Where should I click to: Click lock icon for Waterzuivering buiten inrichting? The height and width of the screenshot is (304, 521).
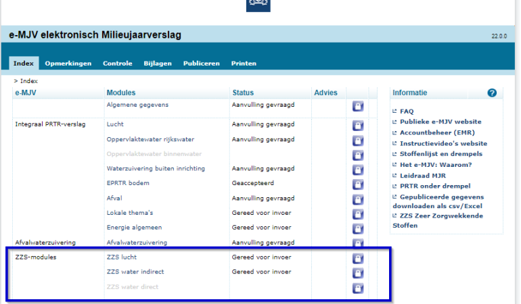point(358,170)
